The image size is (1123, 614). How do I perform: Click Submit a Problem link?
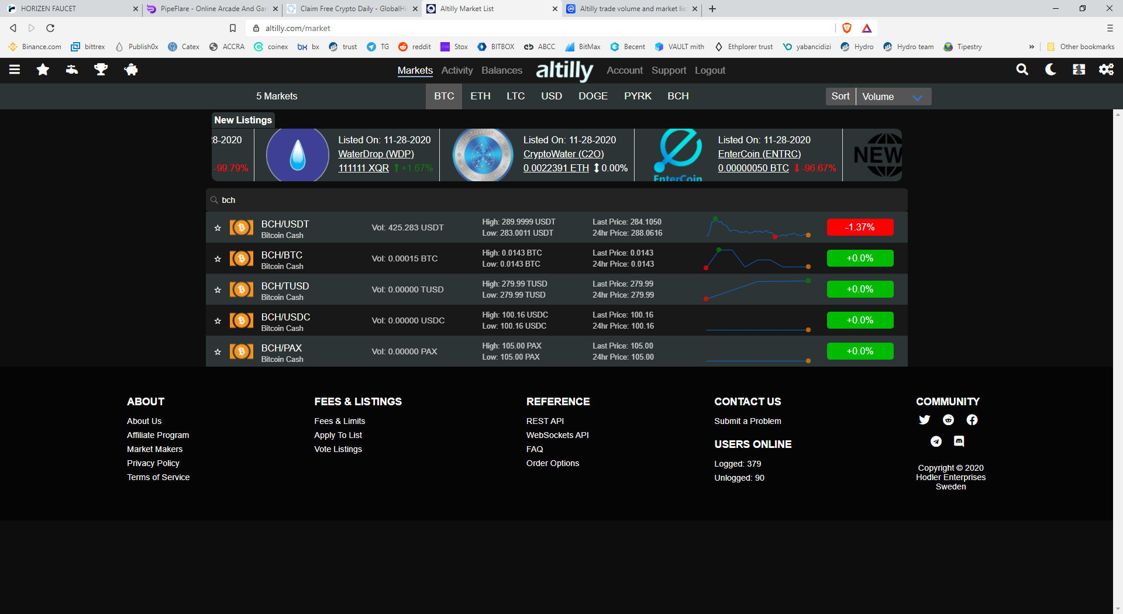(747, 421)
